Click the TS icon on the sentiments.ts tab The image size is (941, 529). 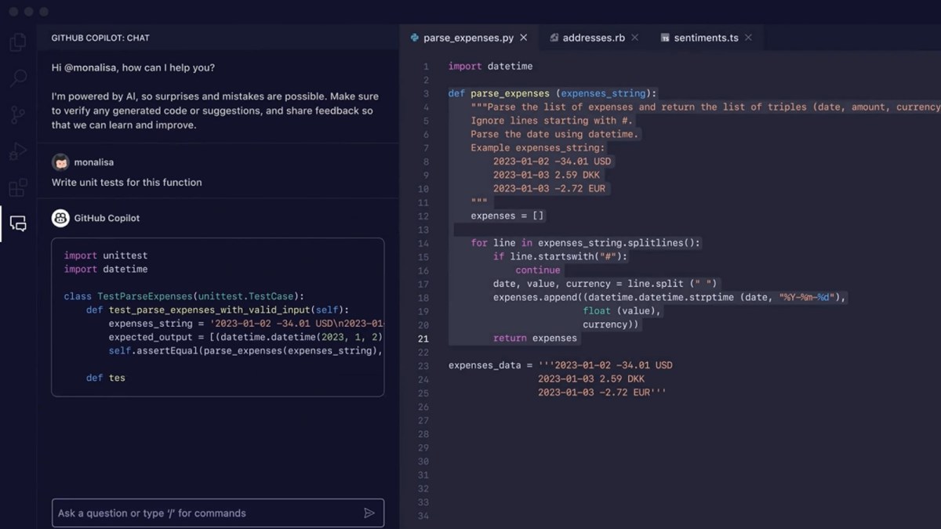666,37
